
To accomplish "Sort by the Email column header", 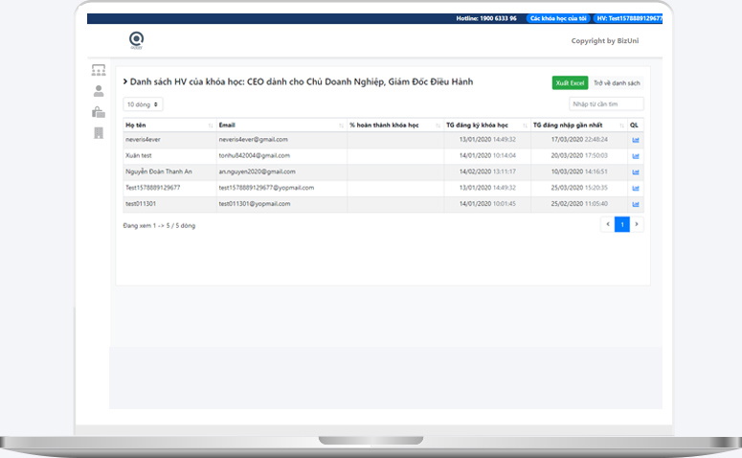I will coord(281,125).
